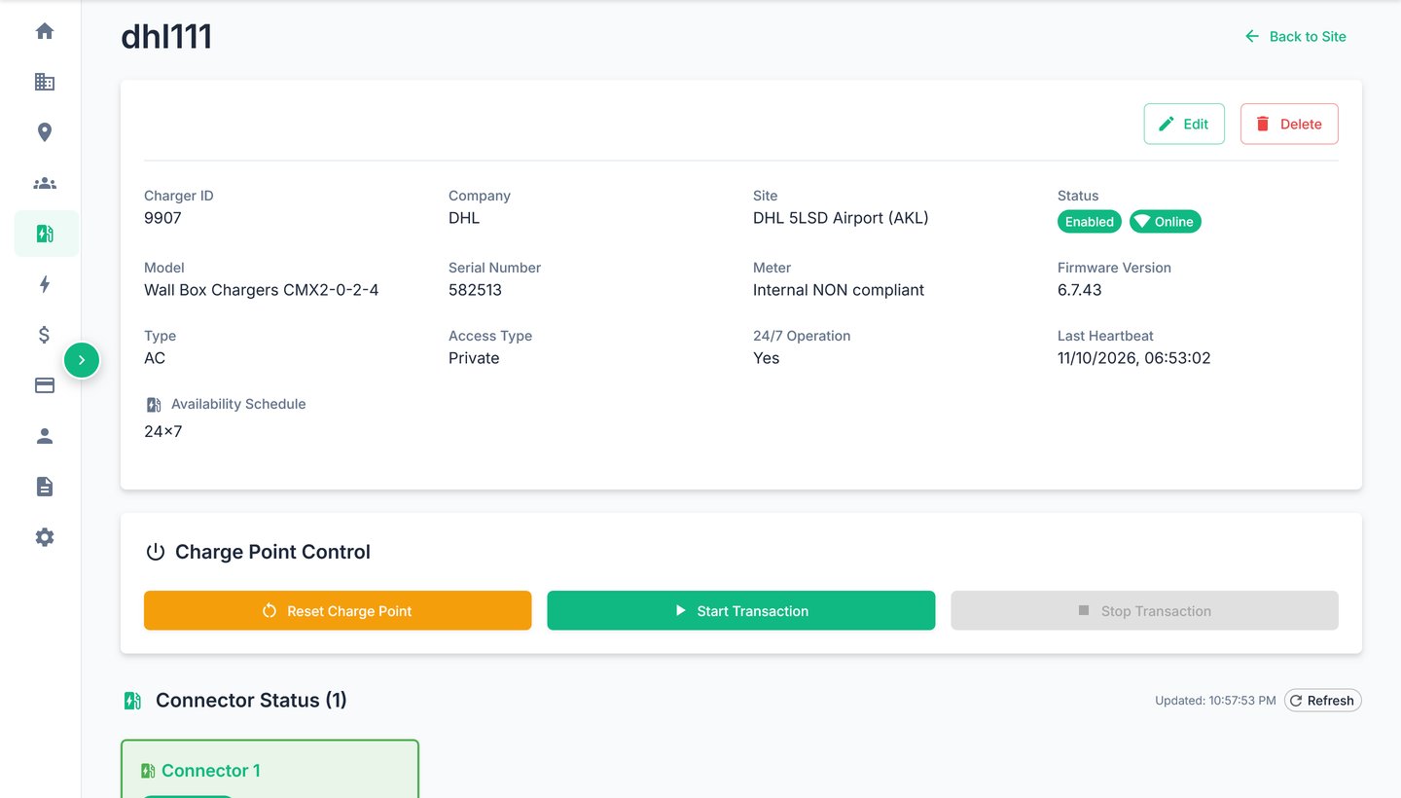Click the charger icon beside Connector Status
The height and width of the screenshot is (798, 1401).
[132, 701]
